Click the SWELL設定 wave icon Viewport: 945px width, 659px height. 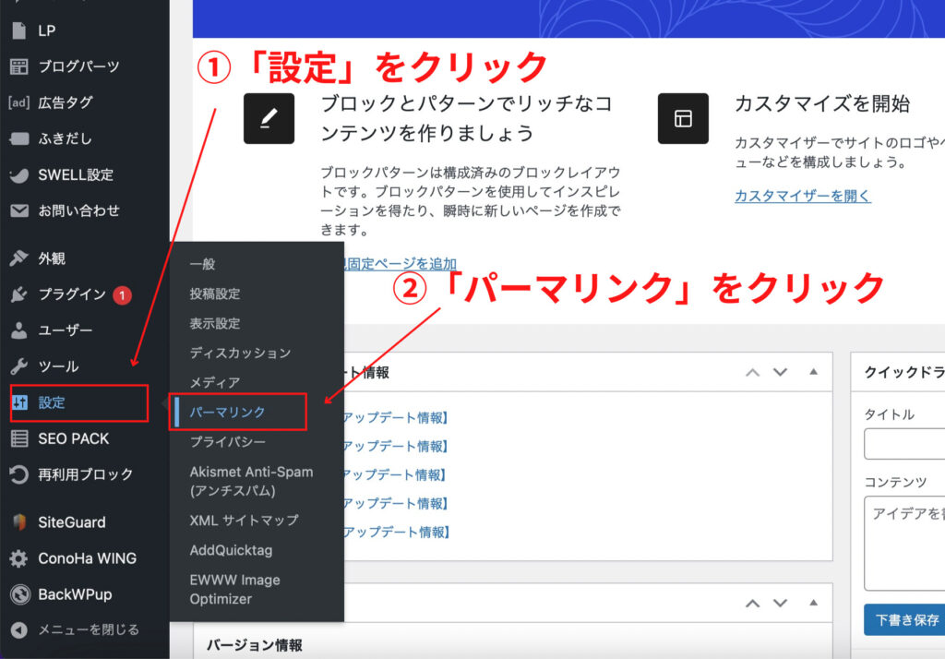tap(19, 174)
